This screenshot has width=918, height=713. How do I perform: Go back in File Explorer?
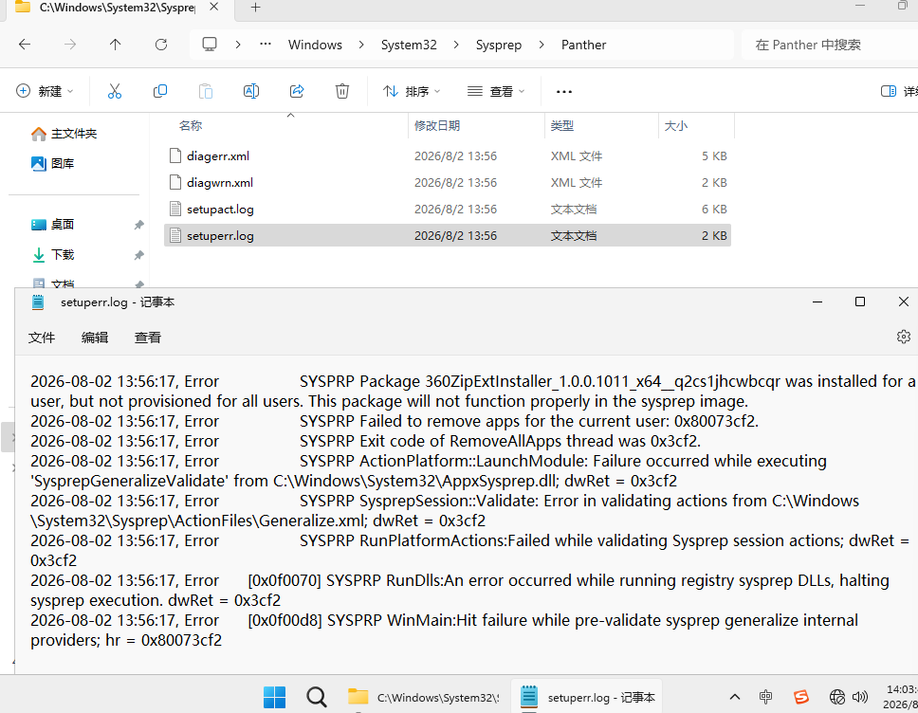[x=25, y=45]
